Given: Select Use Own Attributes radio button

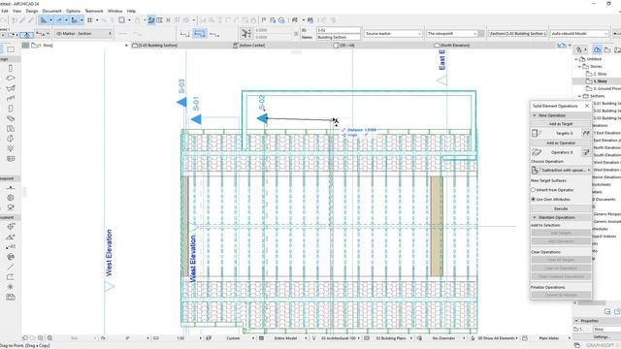Looking at the screenshot, I should pyautogui.click(x=533, y=200).
